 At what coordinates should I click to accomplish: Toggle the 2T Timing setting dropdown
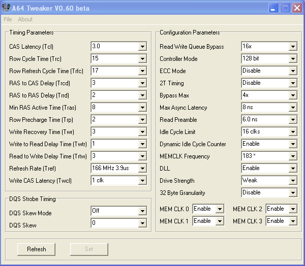click(292, 83)
